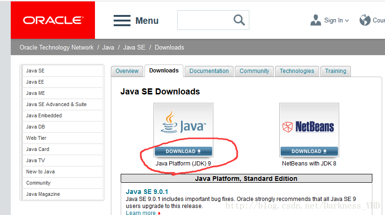Click the Country globe icon

click(x=365, y=20)
